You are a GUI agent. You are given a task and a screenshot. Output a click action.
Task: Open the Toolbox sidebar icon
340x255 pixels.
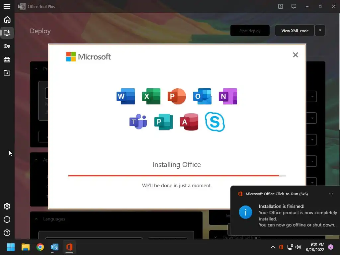[x=7, y=60]
